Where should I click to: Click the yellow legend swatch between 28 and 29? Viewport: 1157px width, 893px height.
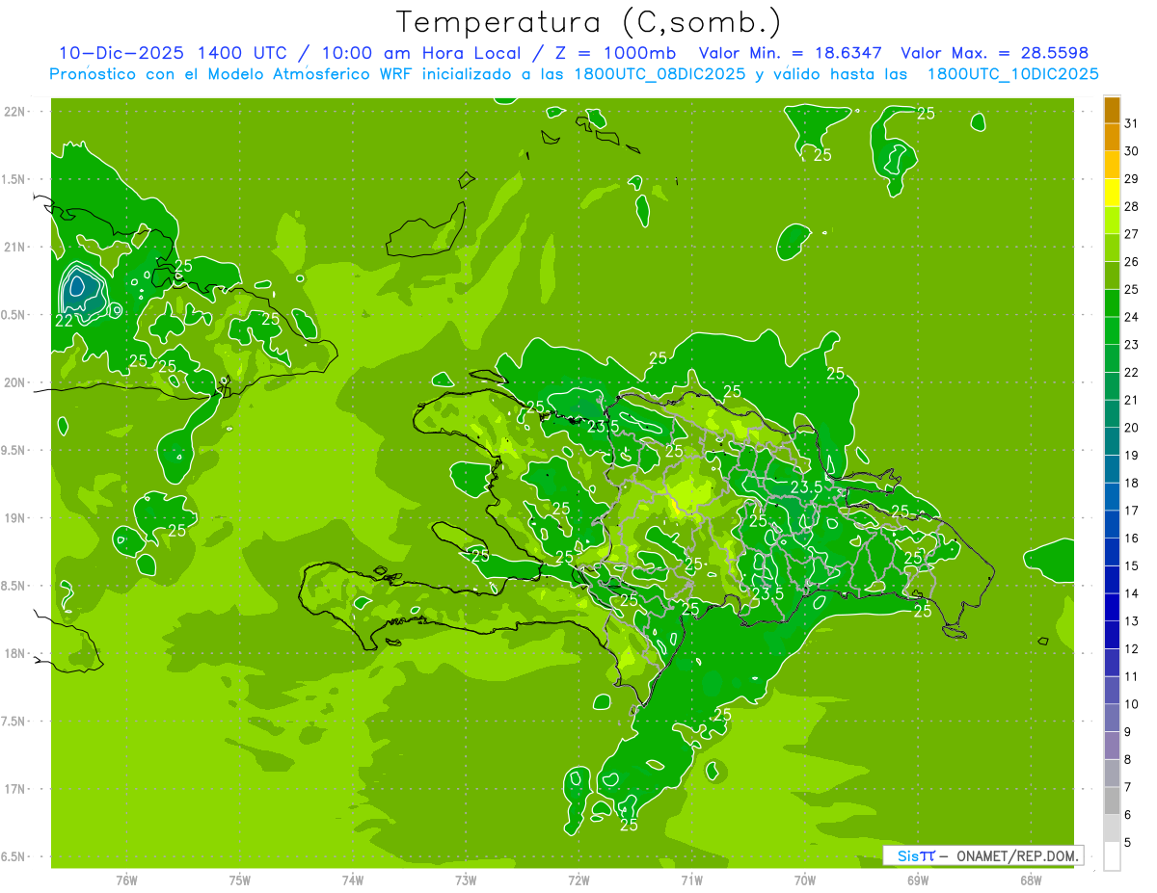point(1112,193)
